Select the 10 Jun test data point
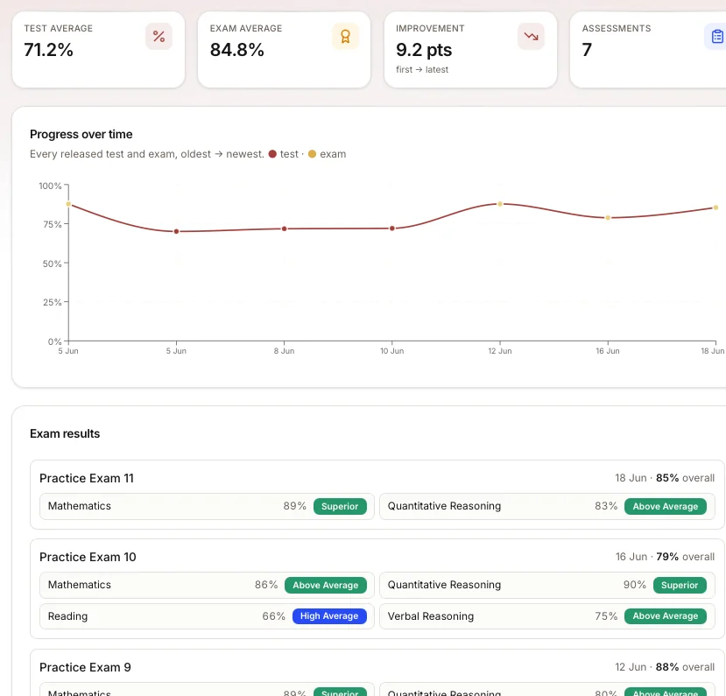 392,228
